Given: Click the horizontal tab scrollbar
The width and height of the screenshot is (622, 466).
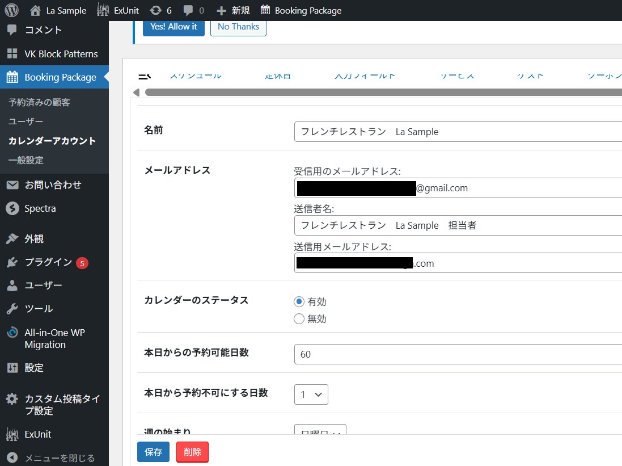Looking at the screenshot, I should [383, 93].
